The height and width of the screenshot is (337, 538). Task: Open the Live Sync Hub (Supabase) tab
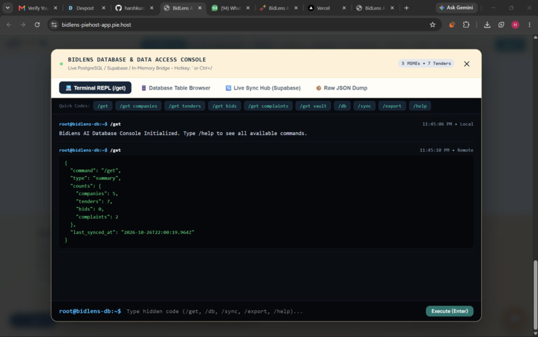tap(263, 88)
